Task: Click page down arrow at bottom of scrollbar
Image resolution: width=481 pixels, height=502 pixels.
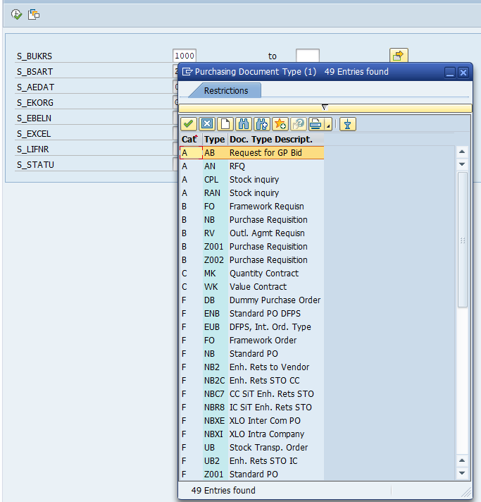Action: point(462,473)
